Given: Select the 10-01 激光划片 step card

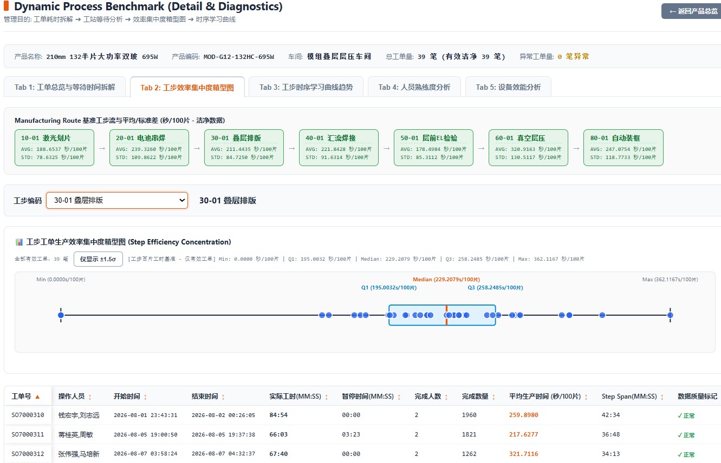Looking at the screenshot, I should (54, 147).
